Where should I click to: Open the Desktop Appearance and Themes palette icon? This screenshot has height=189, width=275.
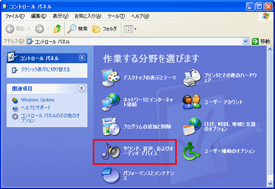click(111, 77)
